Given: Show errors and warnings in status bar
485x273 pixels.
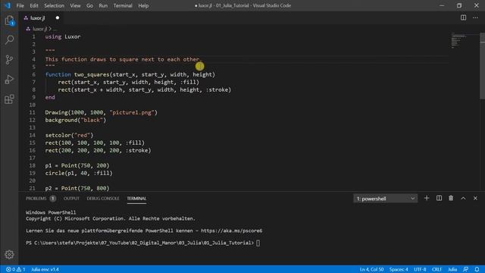Looking at the screenshot, I should click(15, 269).
